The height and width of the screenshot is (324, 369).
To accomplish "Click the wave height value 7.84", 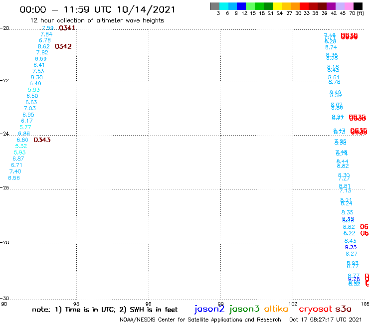I will [46, 34].
